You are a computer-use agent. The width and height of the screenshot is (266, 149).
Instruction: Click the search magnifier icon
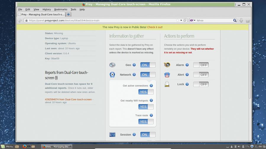(x=235, y=20)
